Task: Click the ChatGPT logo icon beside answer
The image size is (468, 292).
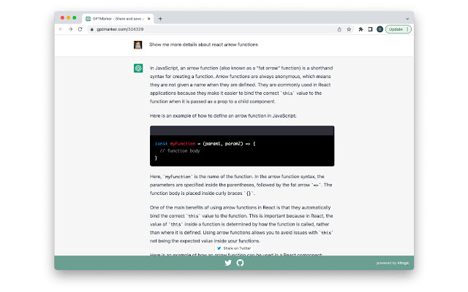Action: 138,68
